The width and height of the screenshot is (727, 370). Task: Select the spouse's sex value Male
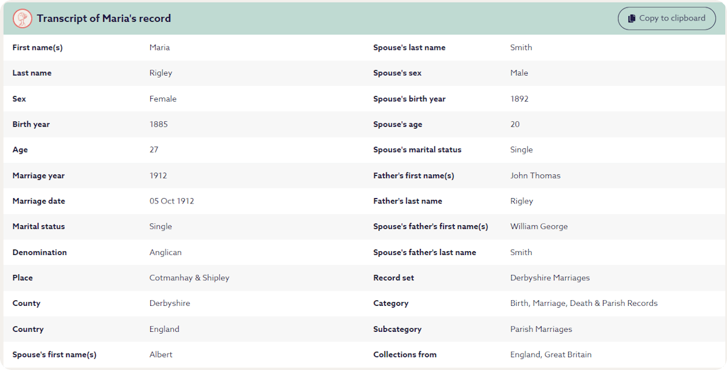coord(519,73)
